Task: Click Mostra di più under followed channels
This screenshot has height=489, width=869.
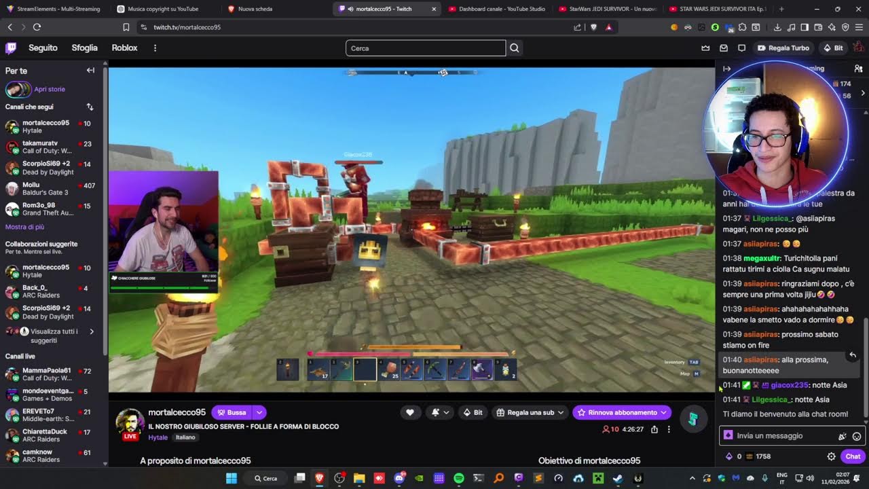Action: coord(24,227)
